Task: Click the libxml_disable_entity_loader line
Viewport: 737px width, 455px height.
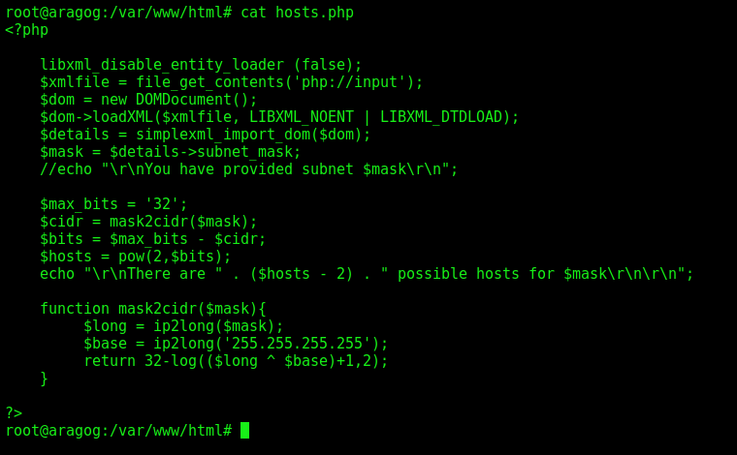Action: click(x=201, y=65)
